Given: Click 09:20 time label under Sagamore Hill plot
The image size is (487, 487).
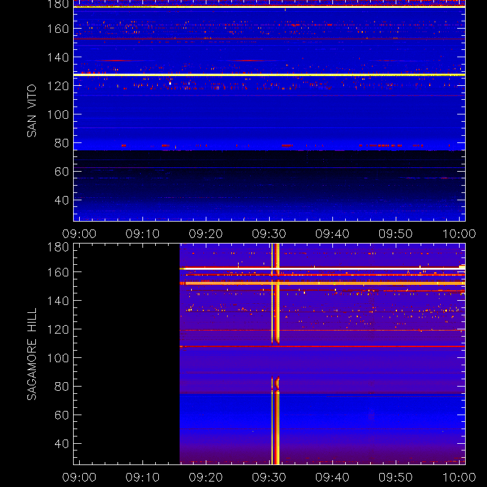Looking at the screenshot, I should pyautogui.click(x=206, y=477).
